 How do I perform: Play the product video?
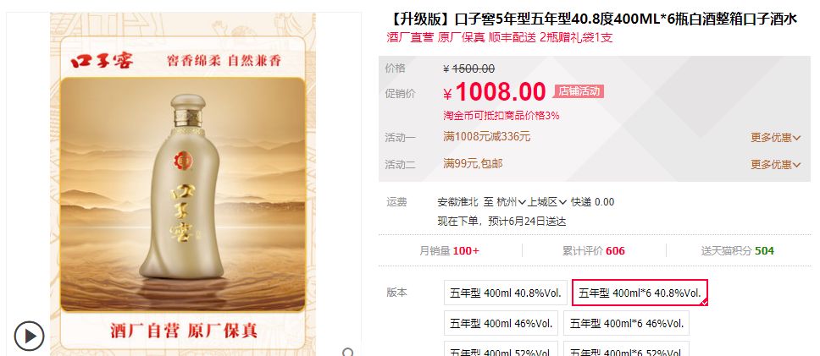click(x=29, y=336)
